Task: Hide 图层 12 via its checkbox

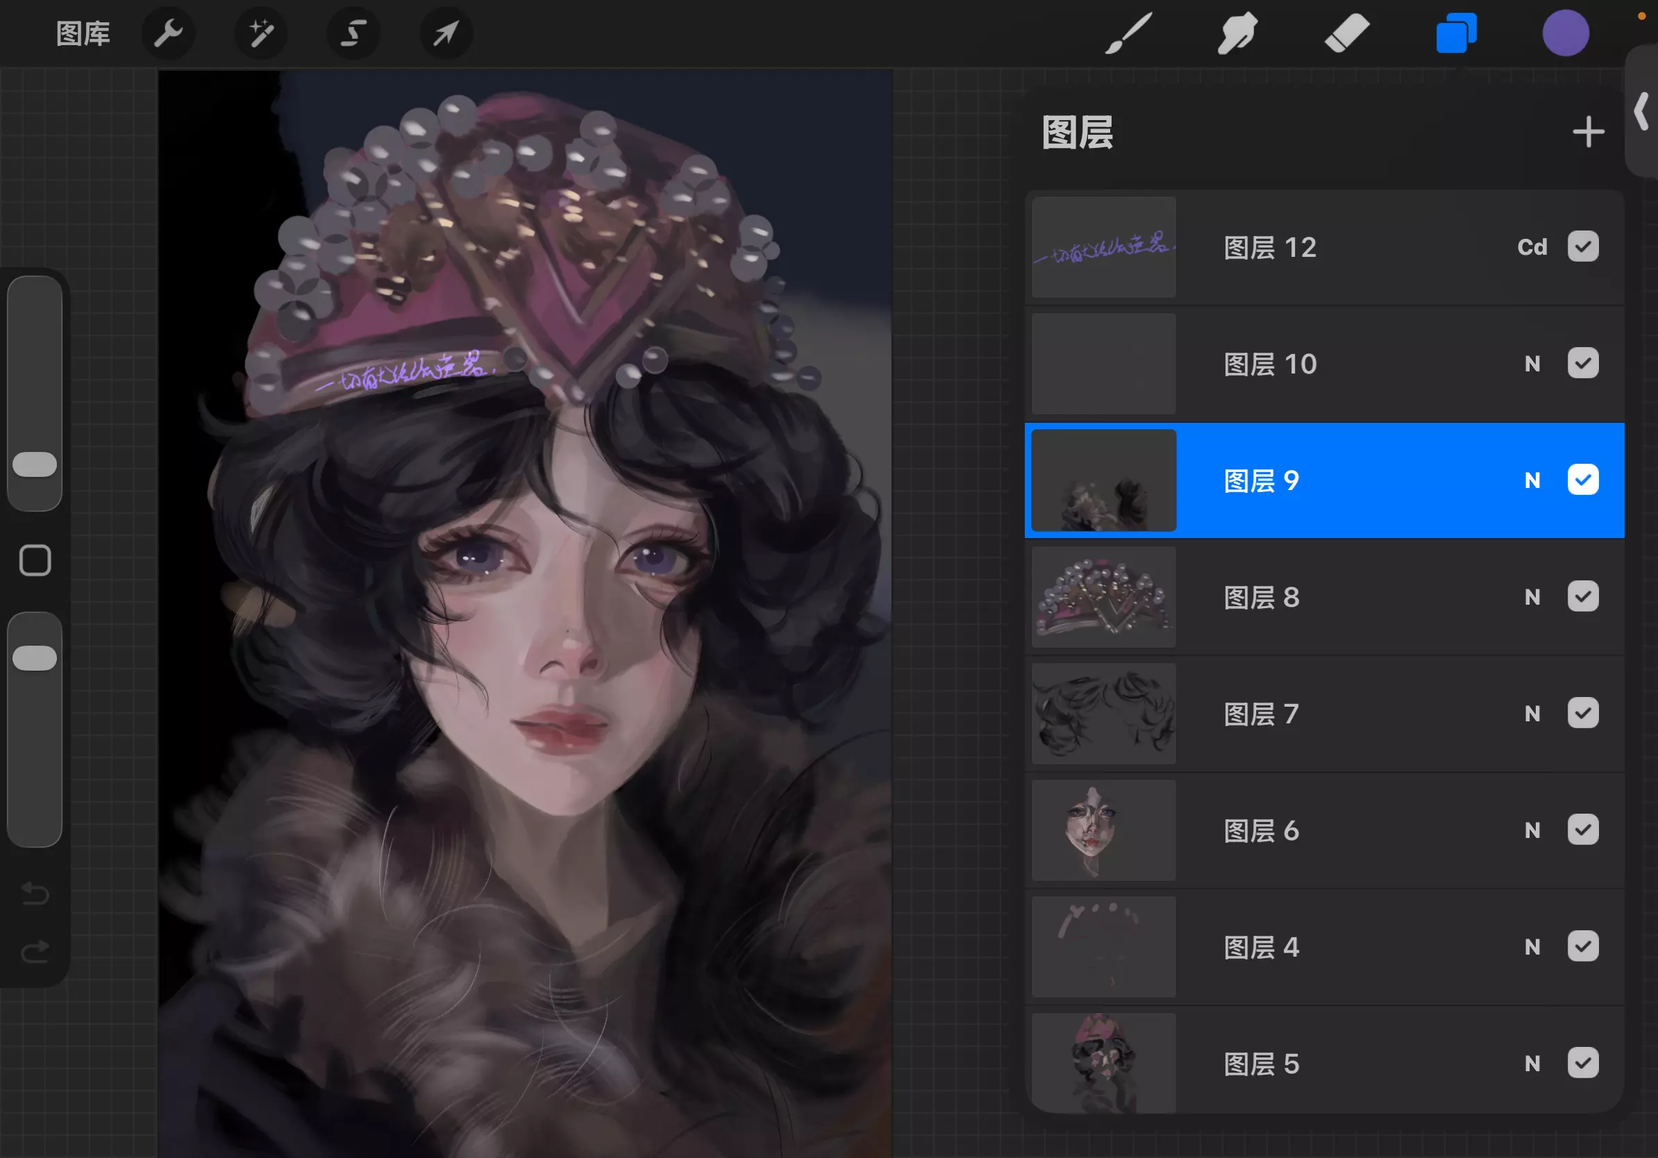Action: [1582, 247]
